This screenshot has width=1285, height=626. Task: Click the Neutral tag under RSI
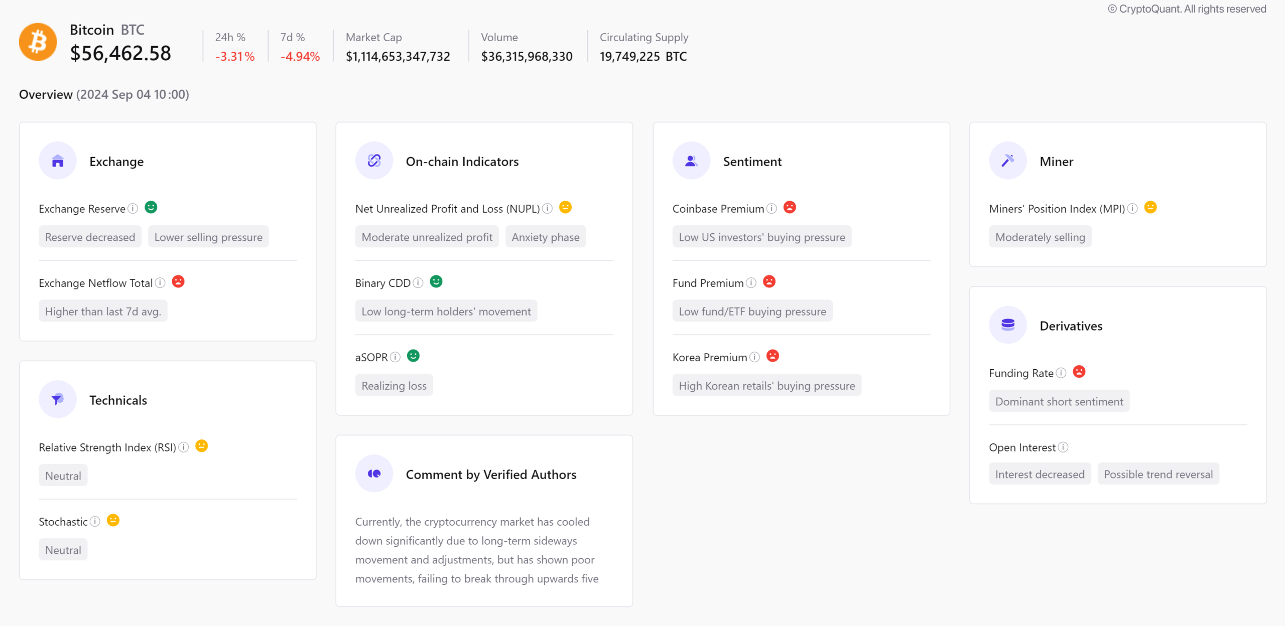coord(63,476)
